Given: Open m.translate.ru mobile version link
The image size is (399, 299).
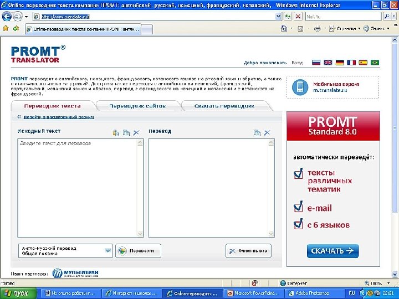Looking at the screenshot, I should [x=330, y=90].
